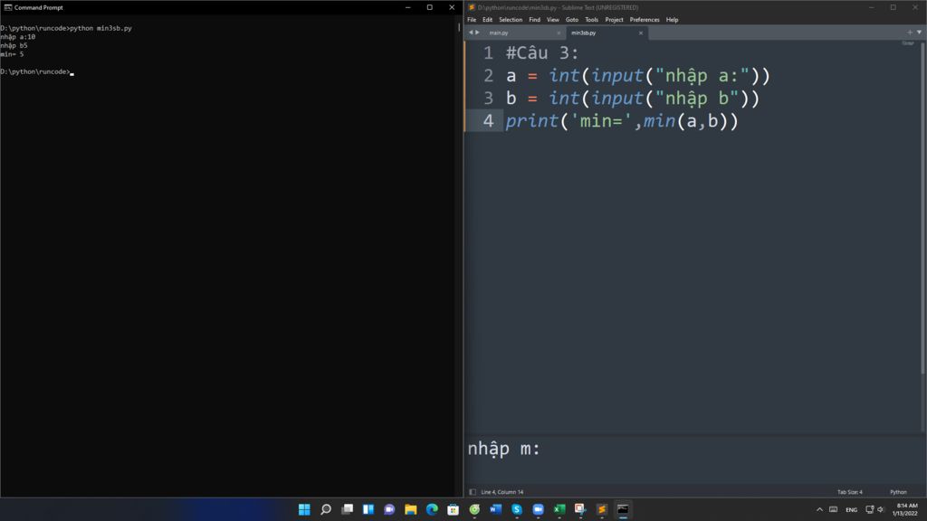Change Python syntax in status bar
Viewport: 927px width, 521px height.
(898, 492)
